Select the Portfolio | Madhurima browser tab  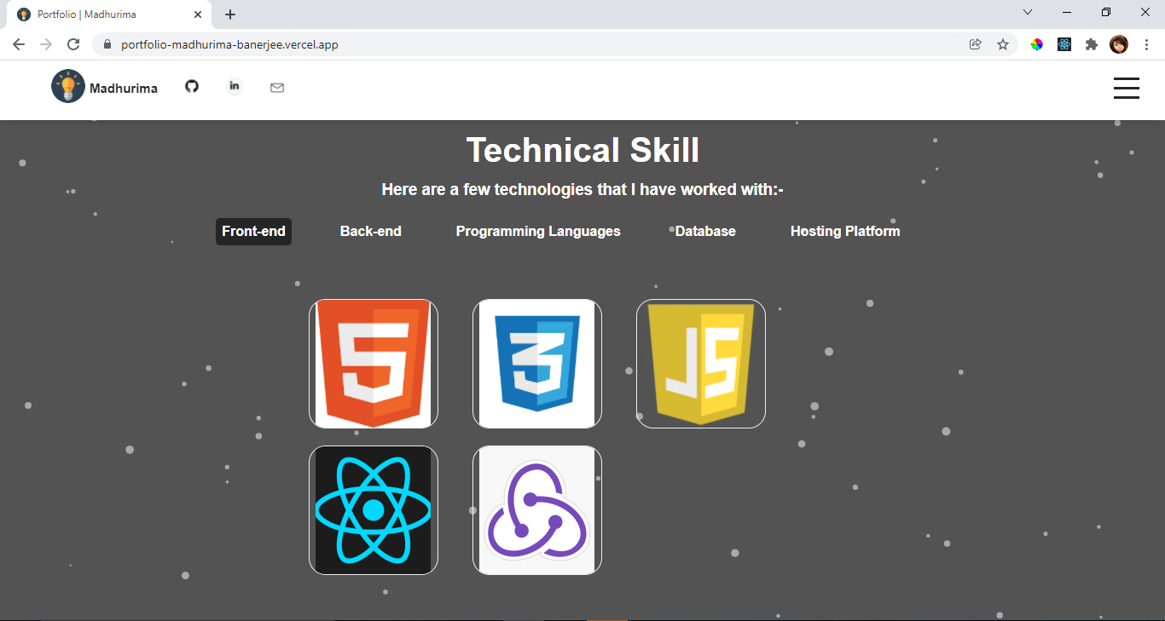[109, 14]
